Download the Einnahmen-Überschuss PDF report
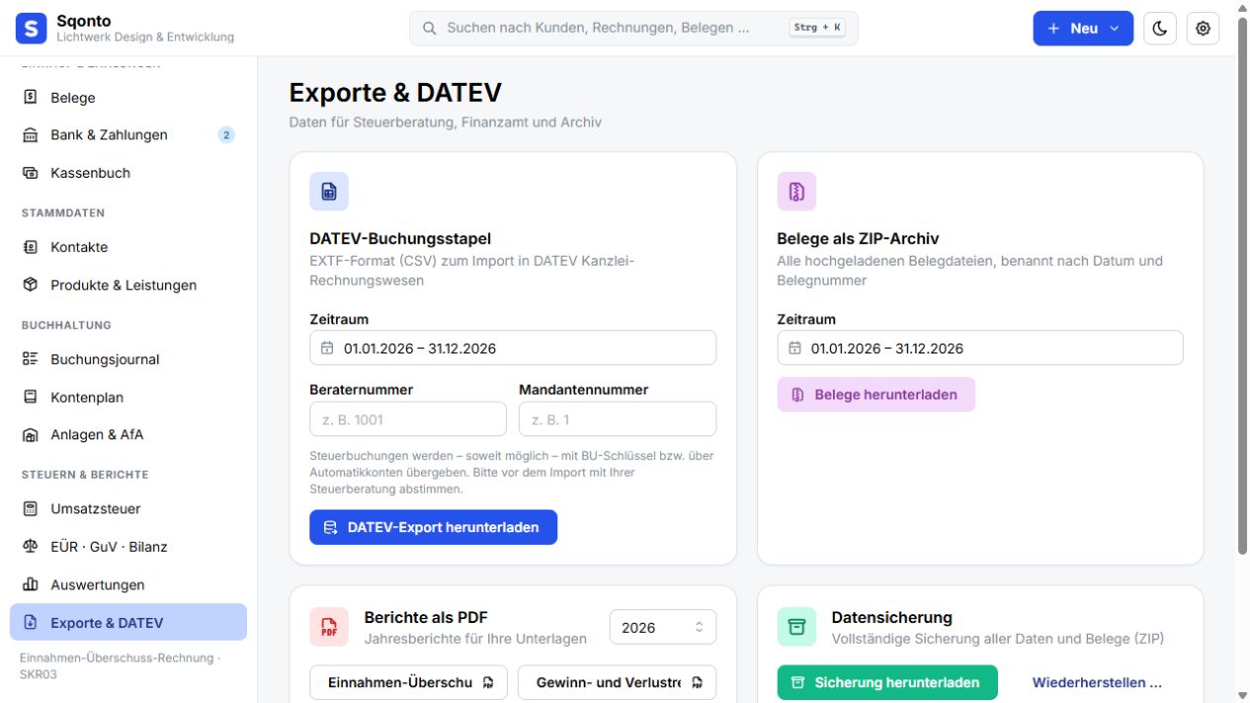Viewport: 1250px width, 703px height. point(409,682)
